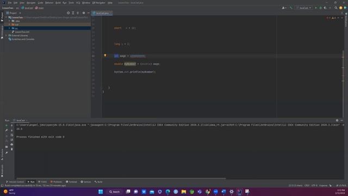Viewport: 348px width, 196px height.
Task: Open Search Everywhere magnifier icon
Action: coord(336,8)
